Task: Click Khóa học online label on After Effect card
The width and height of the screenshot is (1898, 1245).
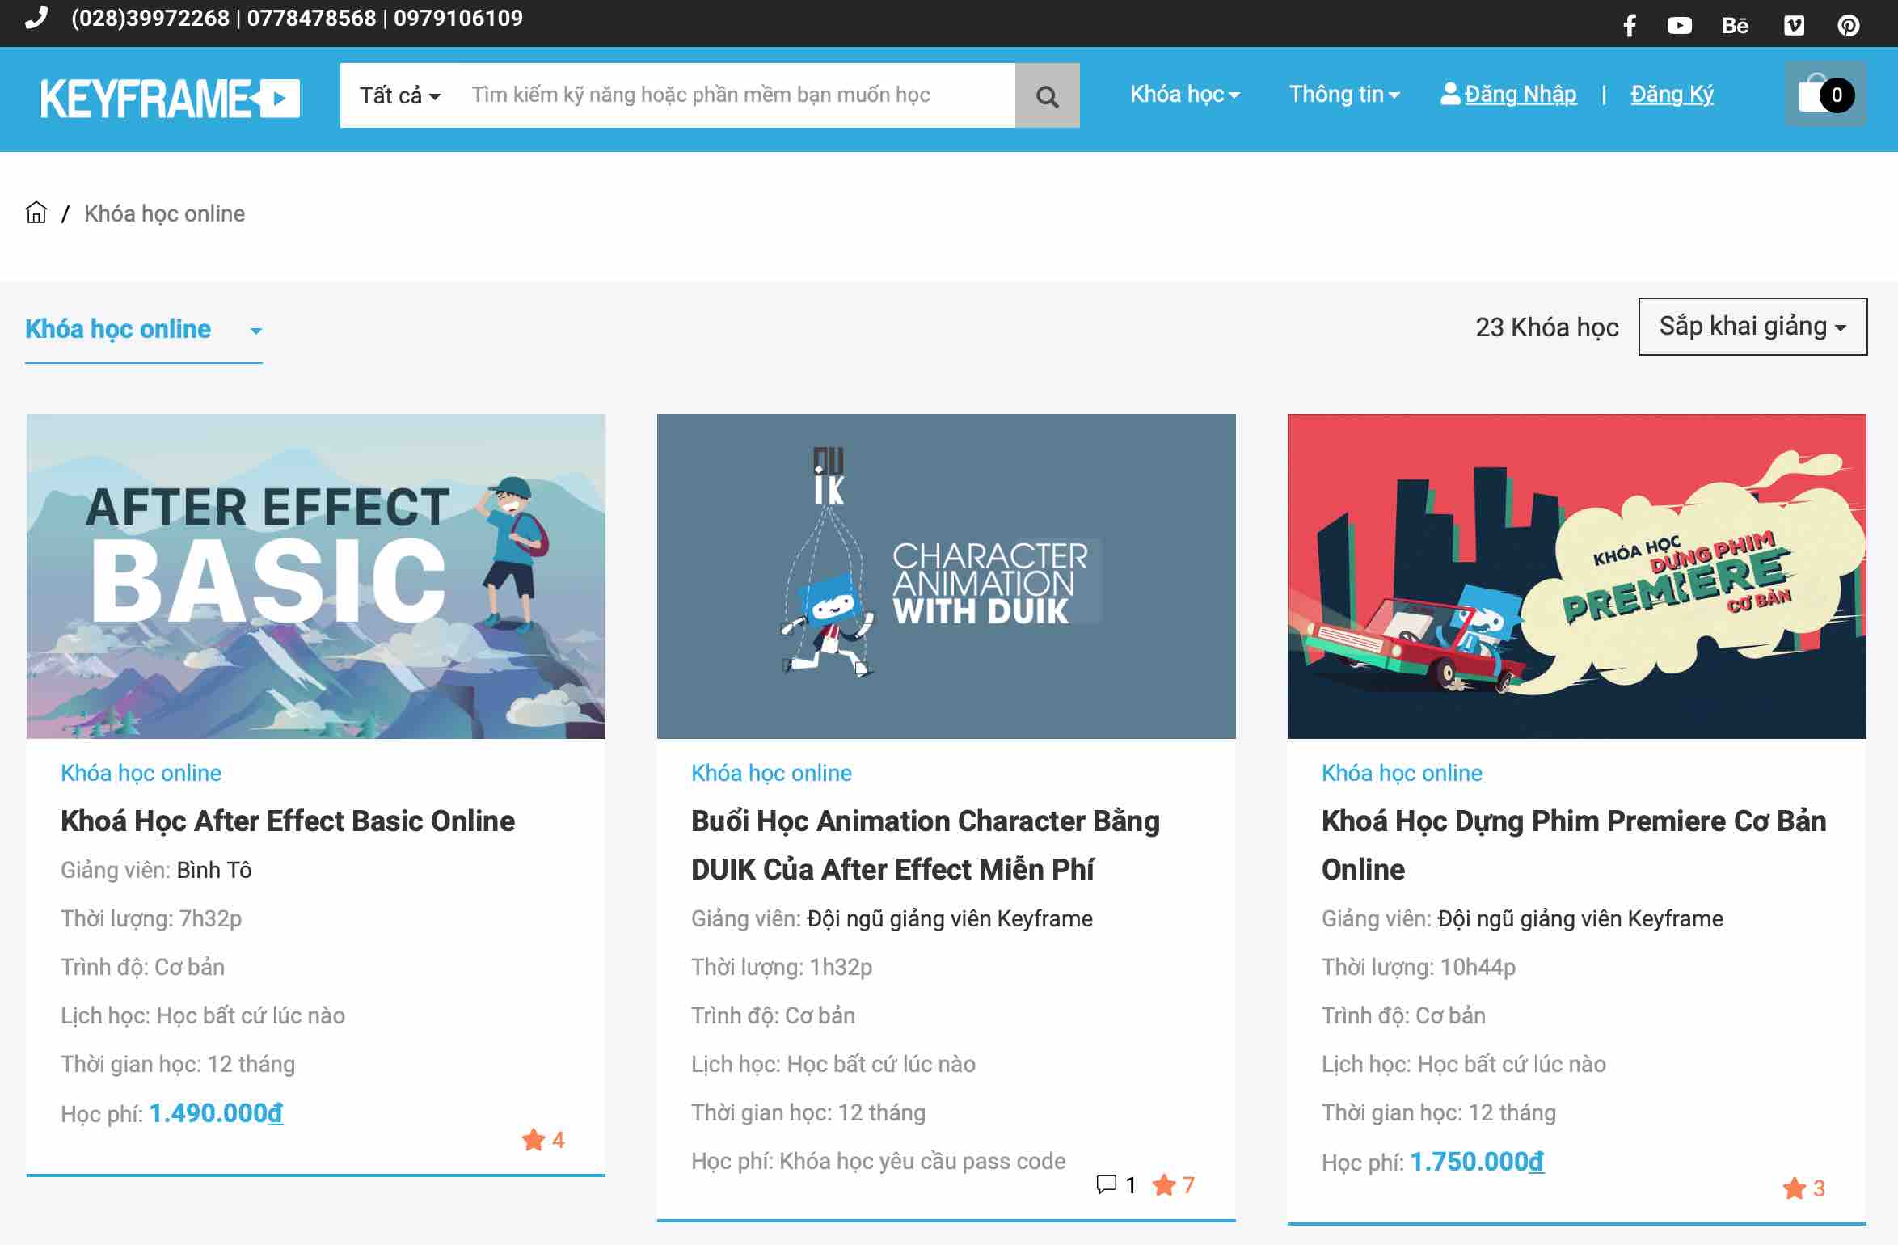Action: pos(141,773)
